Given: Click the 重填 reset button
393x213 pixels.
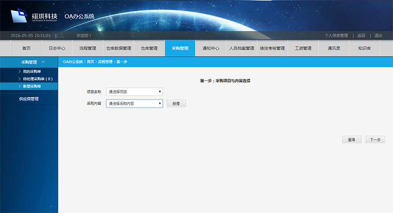Looking at the screenshot, I should point(352,140).
